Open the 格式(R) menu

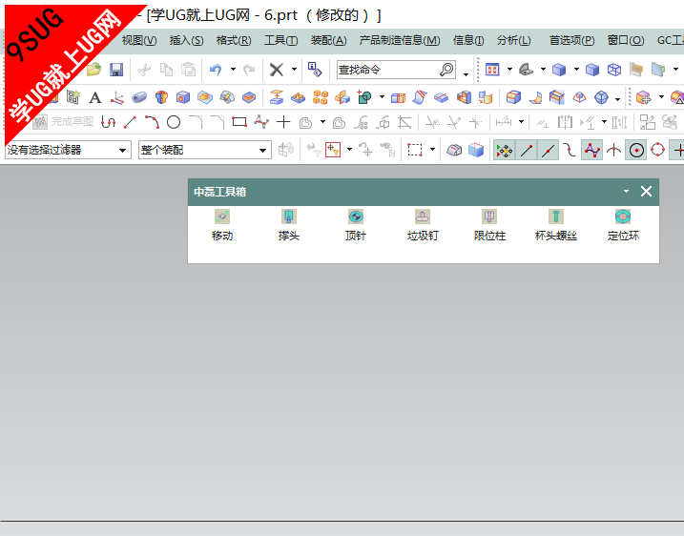click(x=234, y=41)
